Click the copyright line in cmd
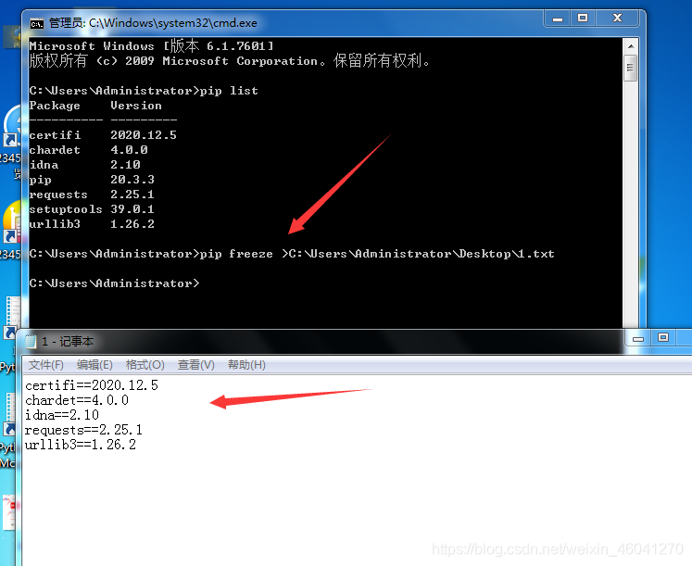This screenshot has width=692, height=566. pos(230,61)
